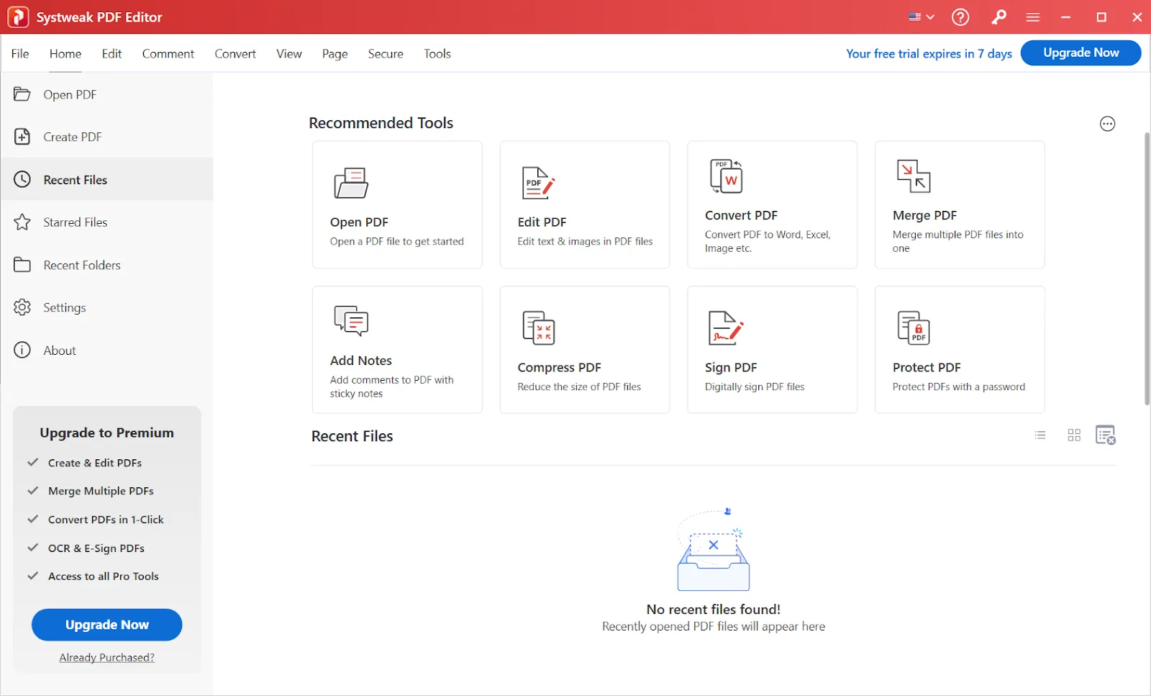Open Create PDF from the sidebar
Screen dimensions: 1151x696
pos(70,137)
